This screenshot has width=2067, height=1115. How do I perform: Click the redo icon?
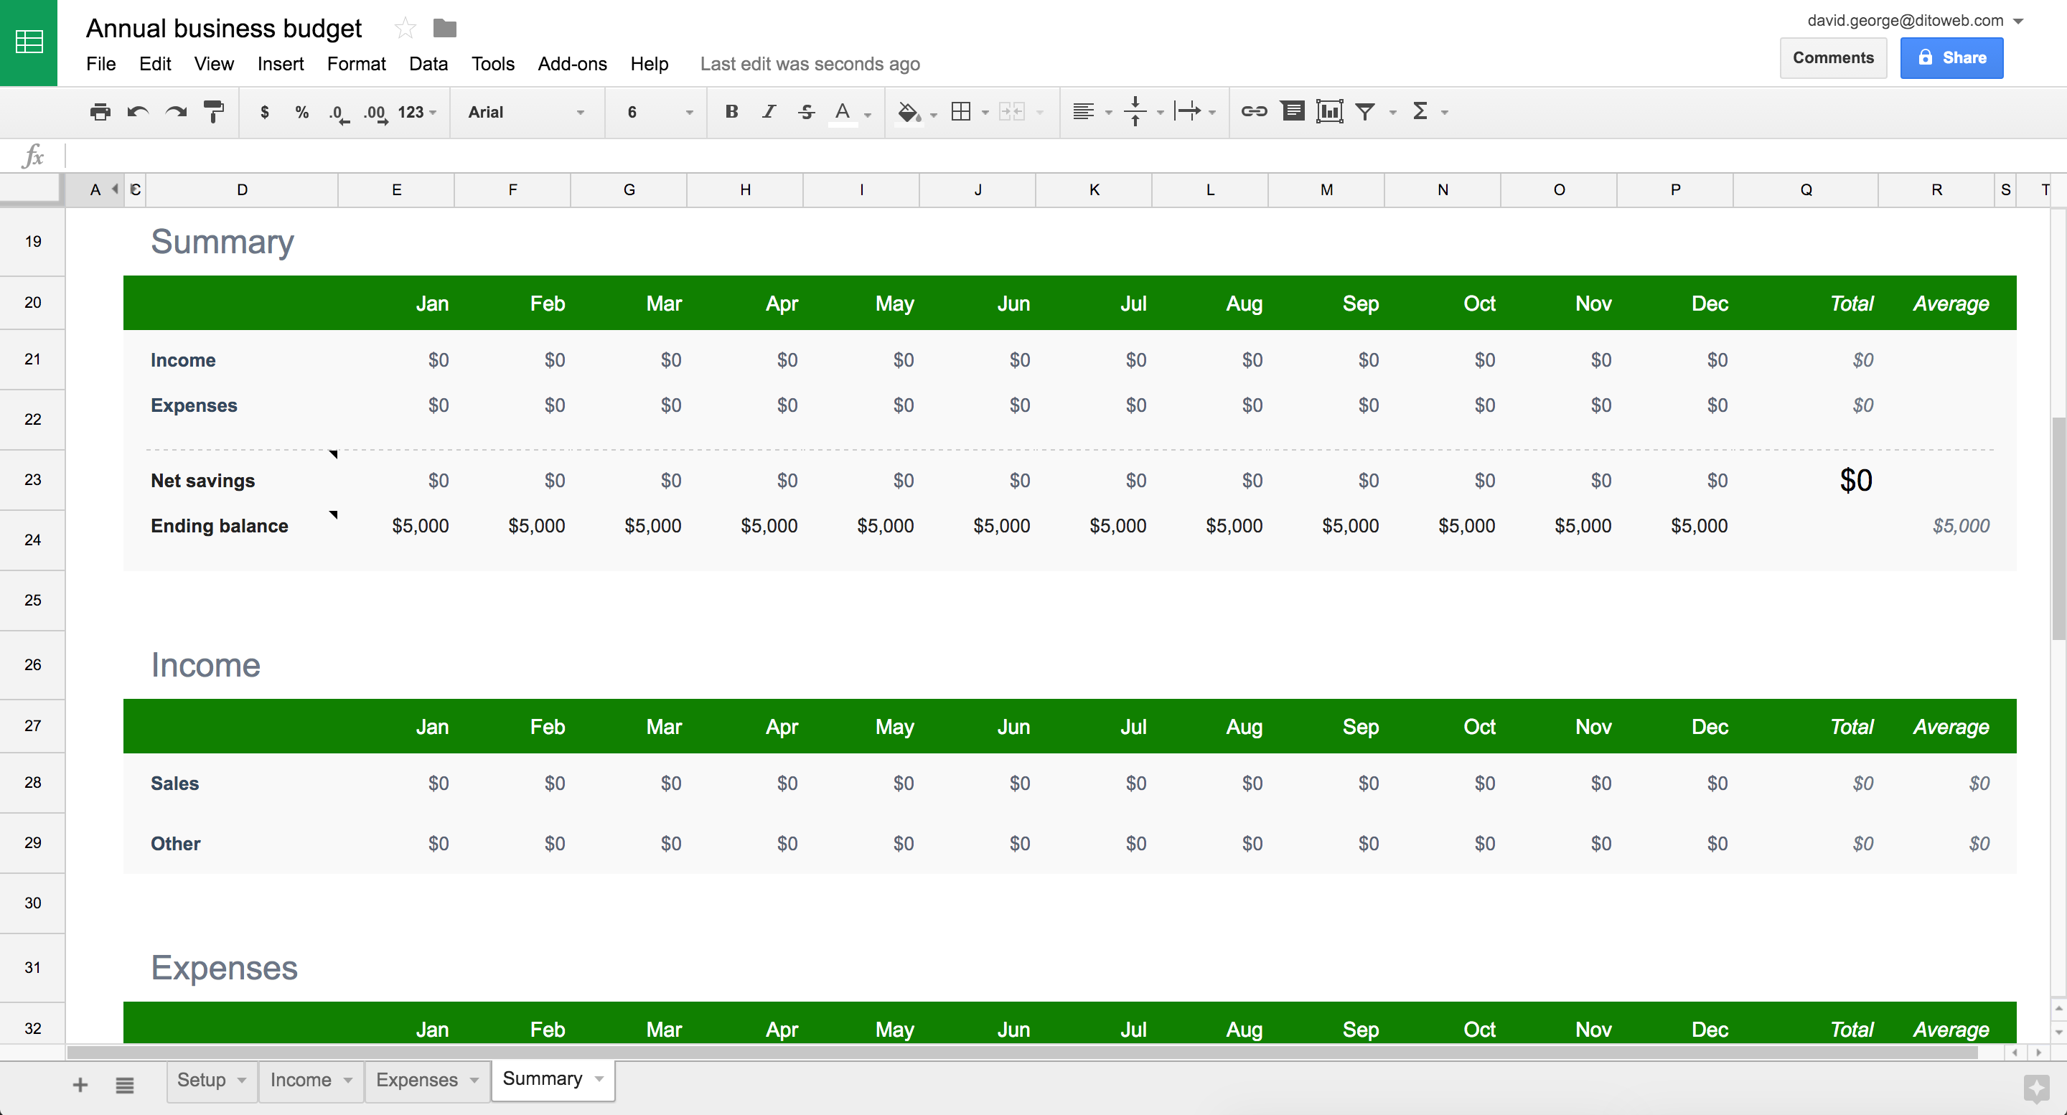click(x=174, y=111)
